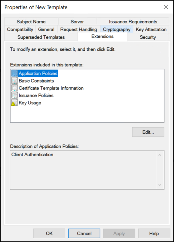Open the Subject Name tab
174x242 pixels.
coord(31,22)
